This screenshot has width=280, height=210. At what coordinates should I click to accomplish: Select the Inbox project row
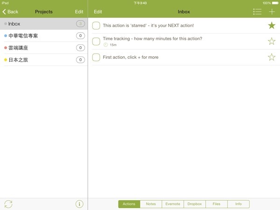[x=44, y=24]
